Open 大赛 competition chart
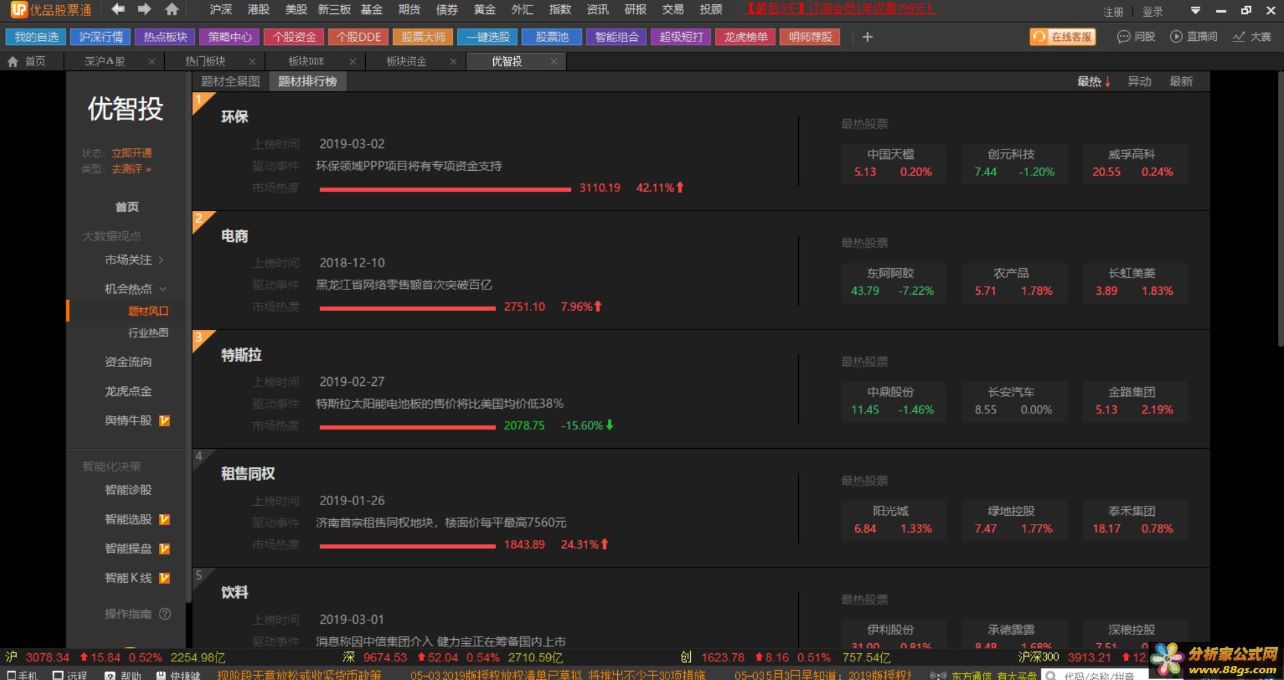 (x=1252, y=37)
